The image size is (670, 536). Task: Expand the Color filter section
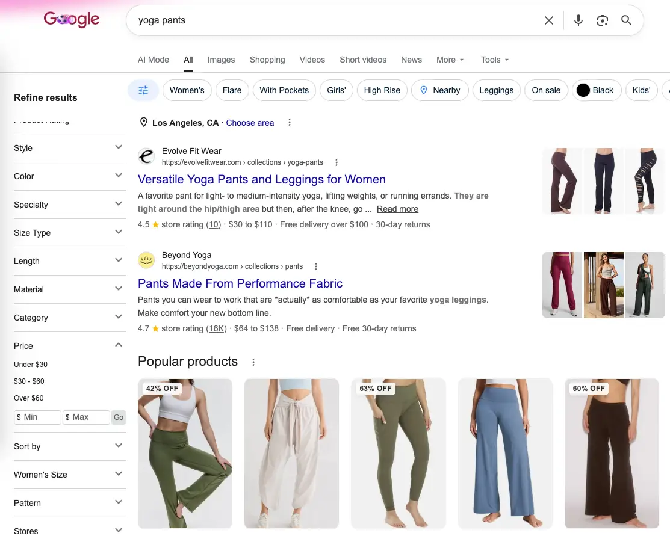70,176
